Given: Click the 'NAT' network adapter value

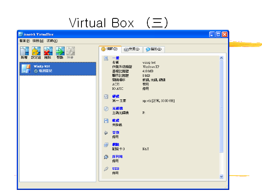Looking at the screenshot, I should pos(146,149).
